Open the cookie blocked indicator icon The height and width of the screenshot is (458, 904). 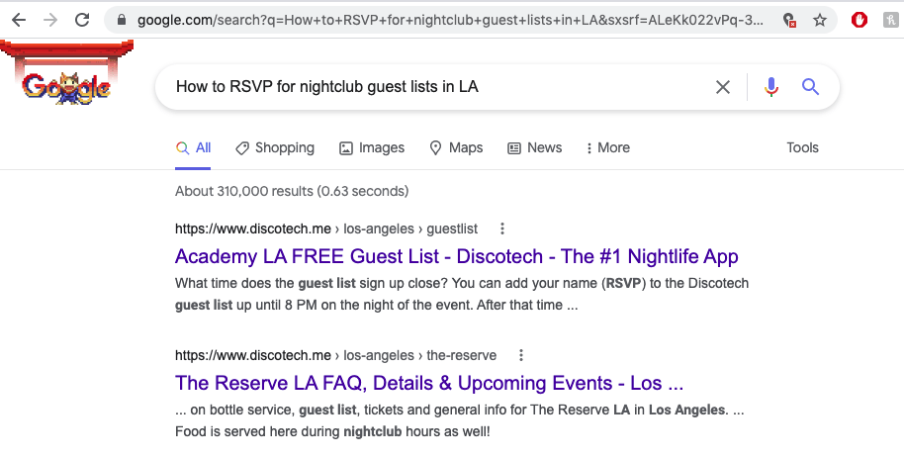coord(789,20)
